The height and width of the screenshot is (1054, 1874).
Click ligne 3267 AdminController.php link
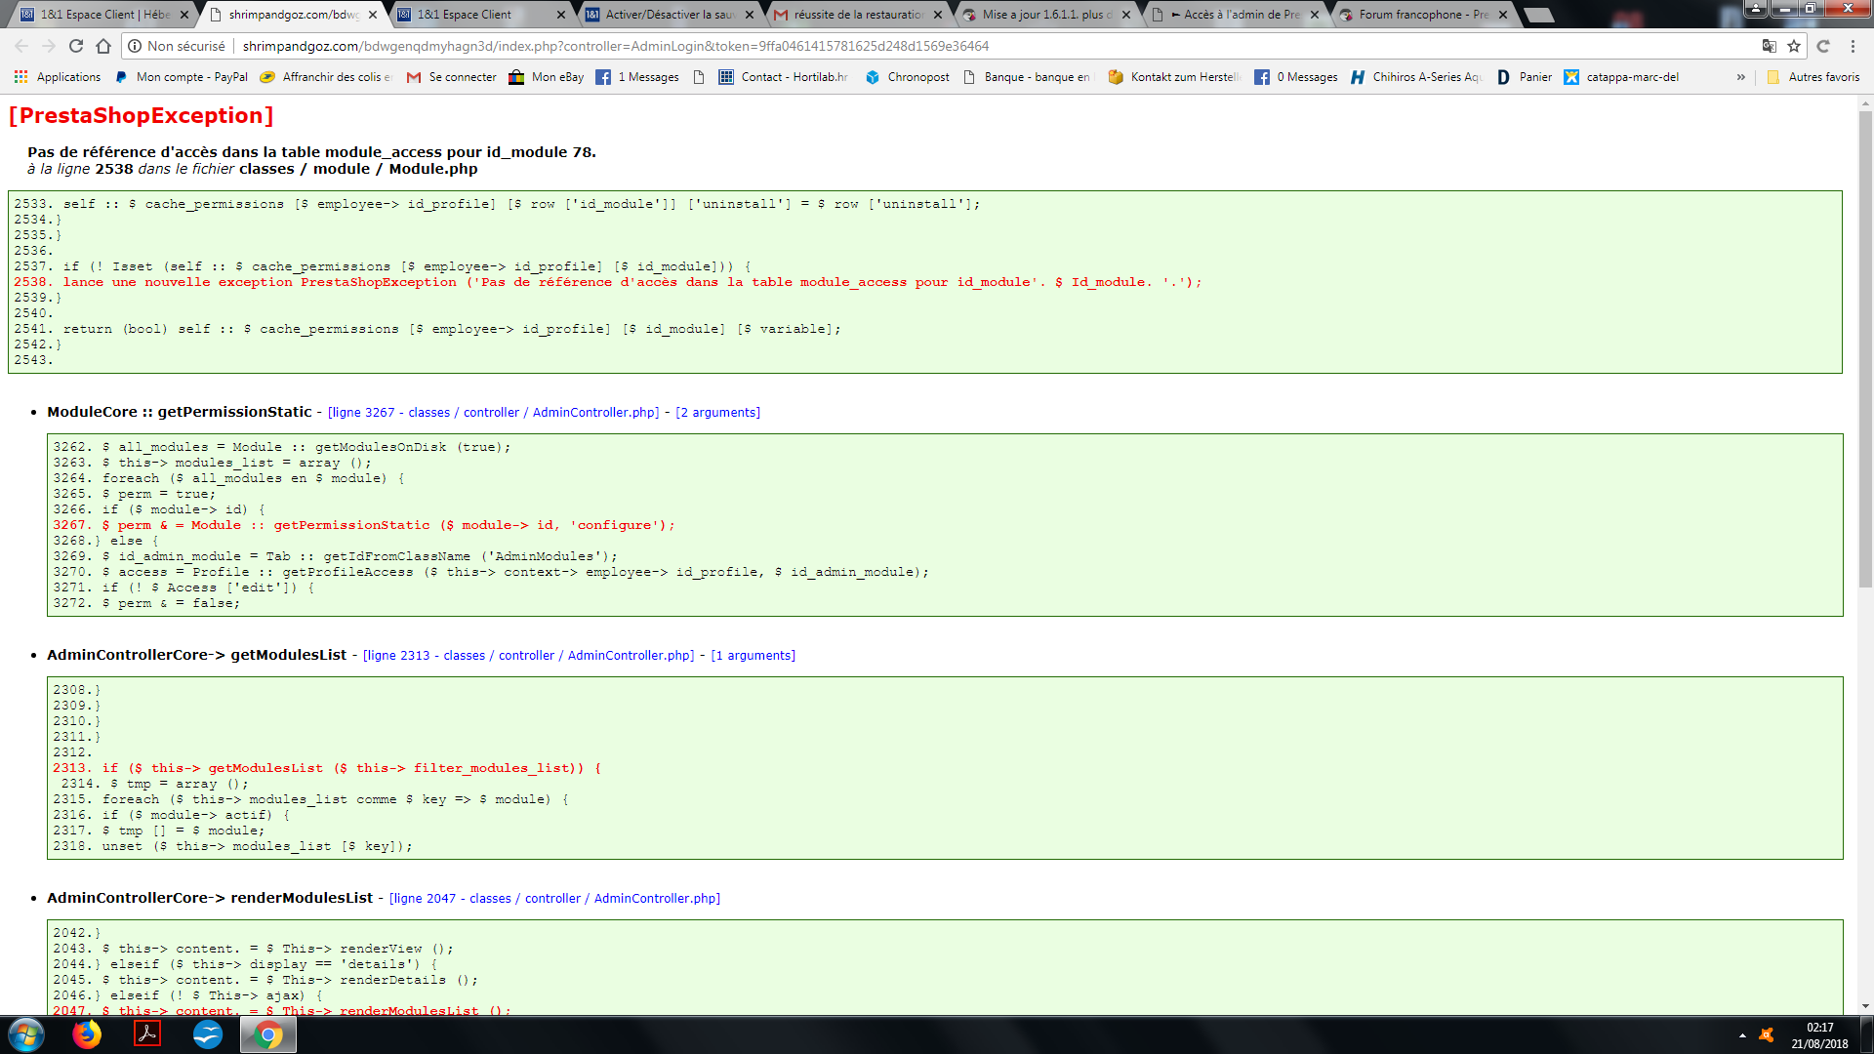(493, 413)
